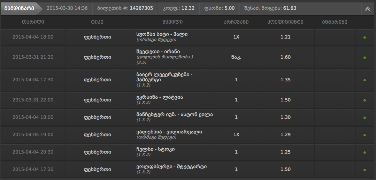Click green status dot for ჩელსი - სტოკი

[365, 152]
